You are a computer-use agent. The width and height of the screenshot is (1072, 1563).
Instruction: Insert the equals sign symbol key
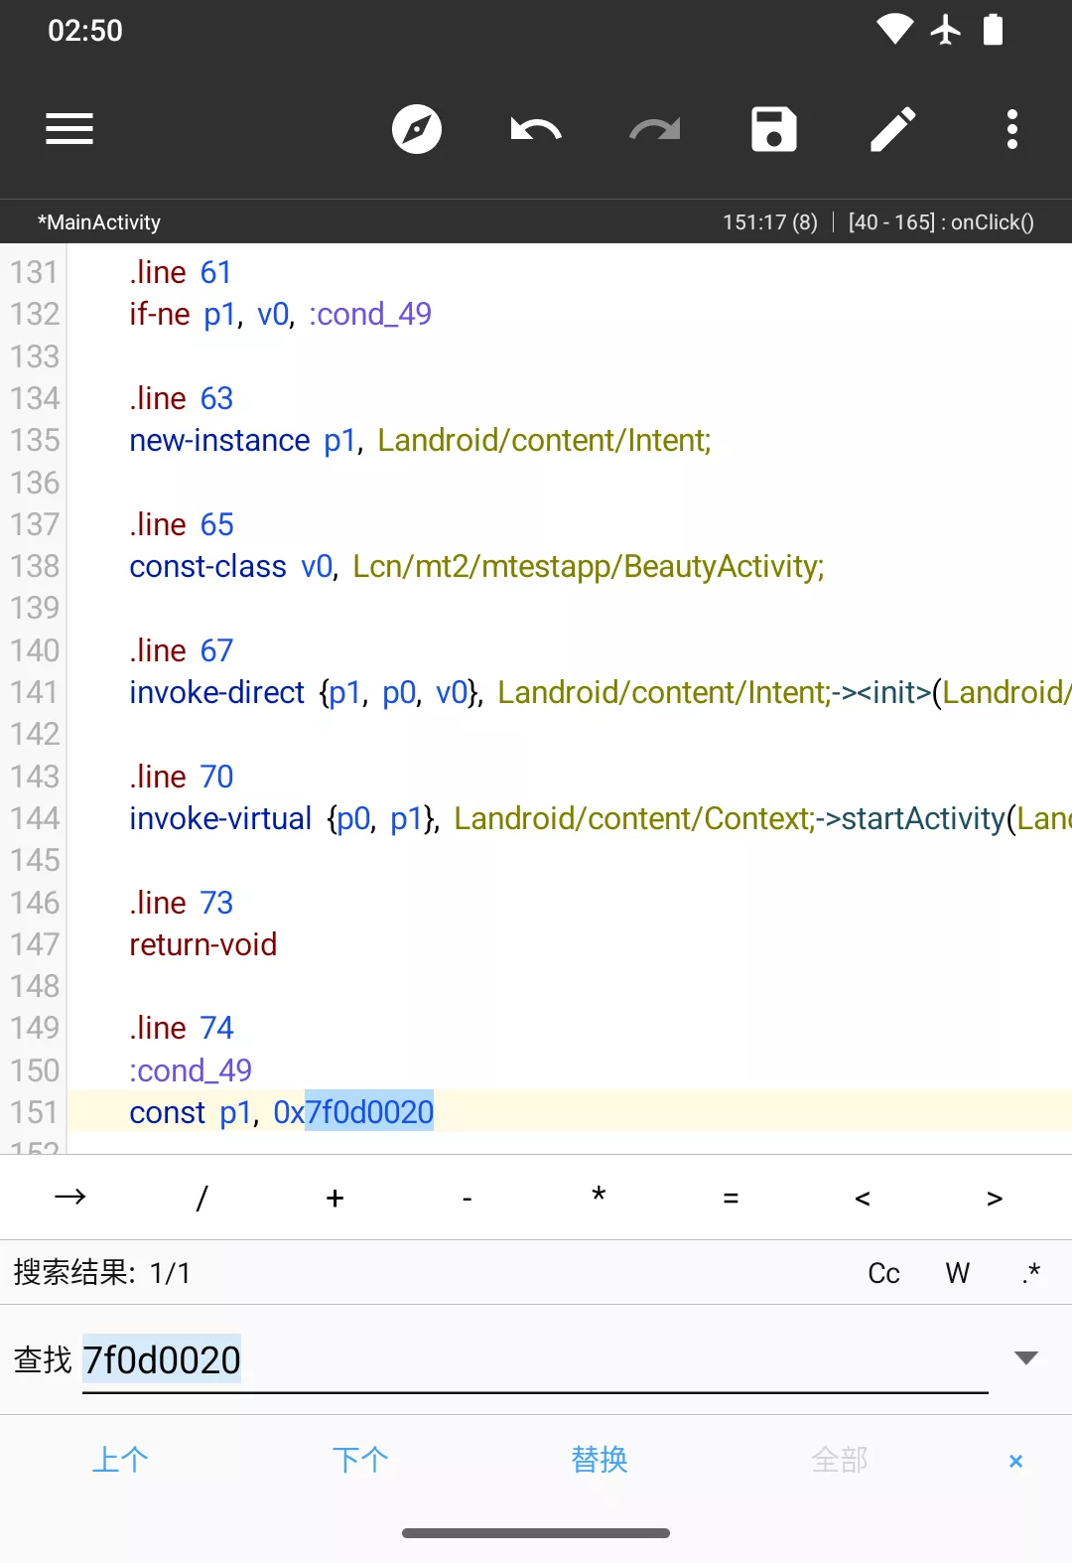tap(731, 1199)
